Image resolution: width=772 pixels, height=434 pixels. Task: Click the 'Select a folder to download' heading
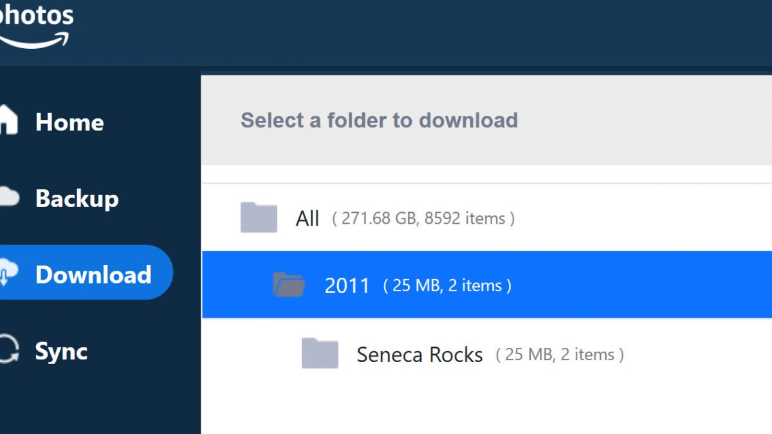(x=379, y=120)
